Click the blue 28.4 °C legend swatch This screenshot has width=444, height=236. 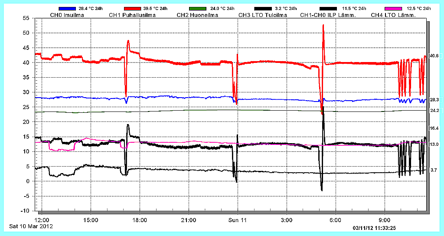tap(66, 9)
